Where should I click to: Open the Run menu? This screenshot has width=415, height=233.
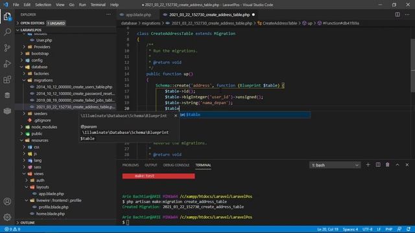tap(82, 5)
